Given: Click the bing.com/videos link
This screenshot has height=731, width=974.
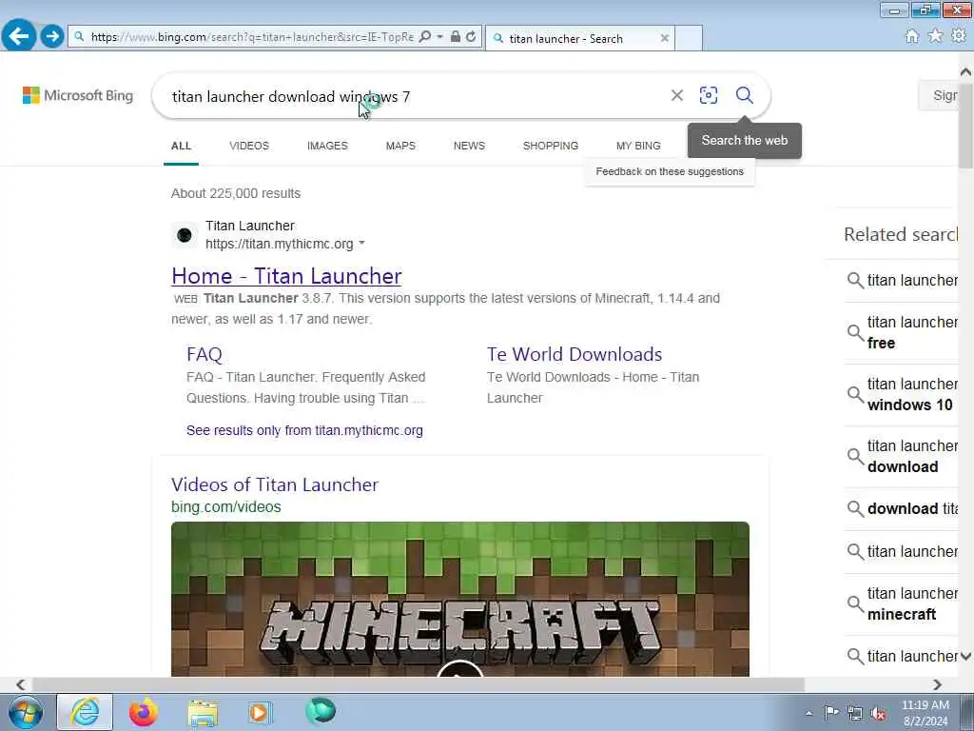Looking at the screenshot, I should [x=226, y=506].
